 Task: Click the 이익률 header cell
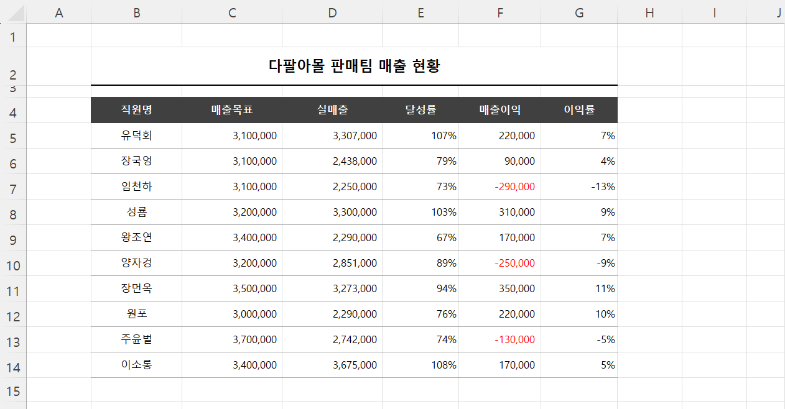tap(579, 110)
